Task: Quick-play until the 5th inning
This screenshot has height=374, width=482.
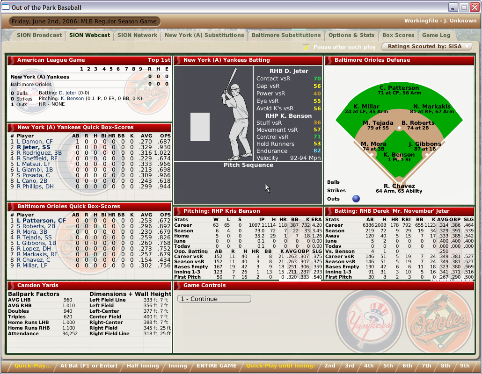Action: click(388, 366)
